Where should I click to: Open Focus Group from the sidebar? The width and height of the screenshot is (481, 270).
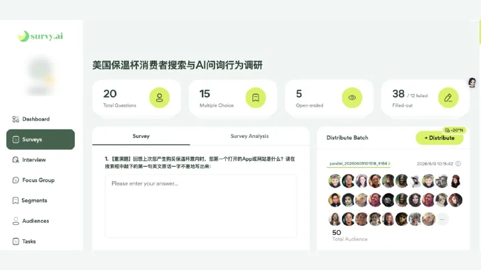coord(33,180)
